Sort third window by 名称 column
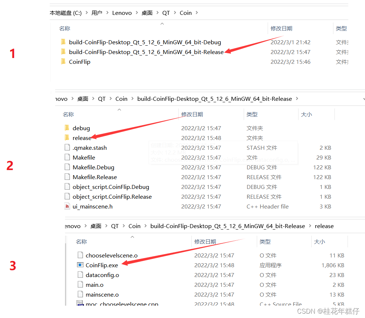 pyautogui.click(x=81, y=242)
